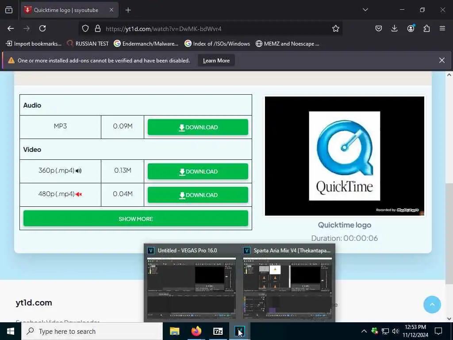Image resolution: width=453 pixels, height=340 pixels.
Task: Click the Duration 00:00:06 text
Action: [344, 238]
